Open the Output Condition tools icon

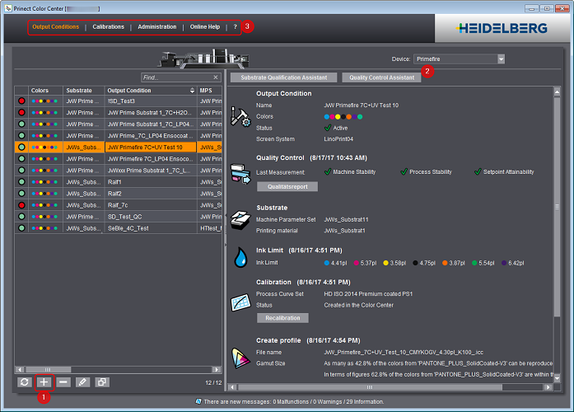point(240,117)
